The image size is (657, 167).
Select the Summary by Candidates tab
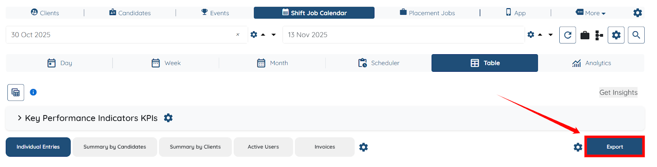(x=115, y=147)
